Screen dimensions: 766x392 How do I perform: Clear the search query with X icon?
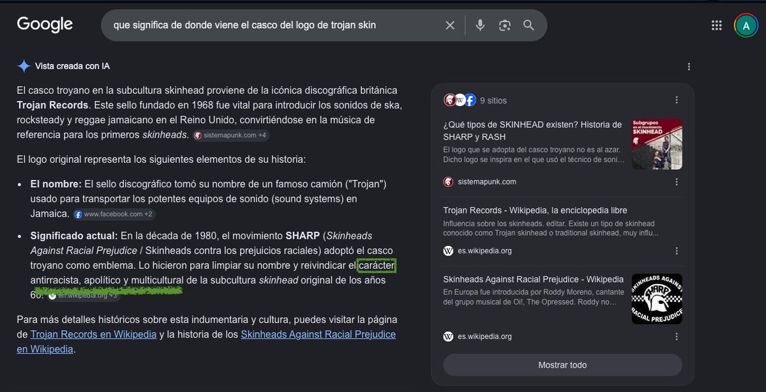pyautogui.click(x=450, y=25)
